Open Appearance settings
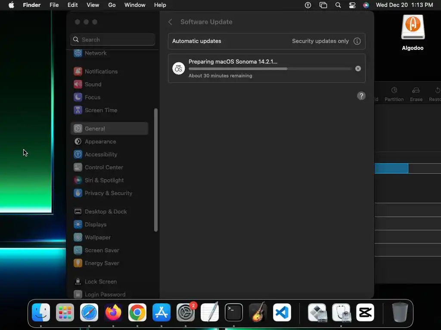Screen dimensions: 441x330 (x=109, y=141)
